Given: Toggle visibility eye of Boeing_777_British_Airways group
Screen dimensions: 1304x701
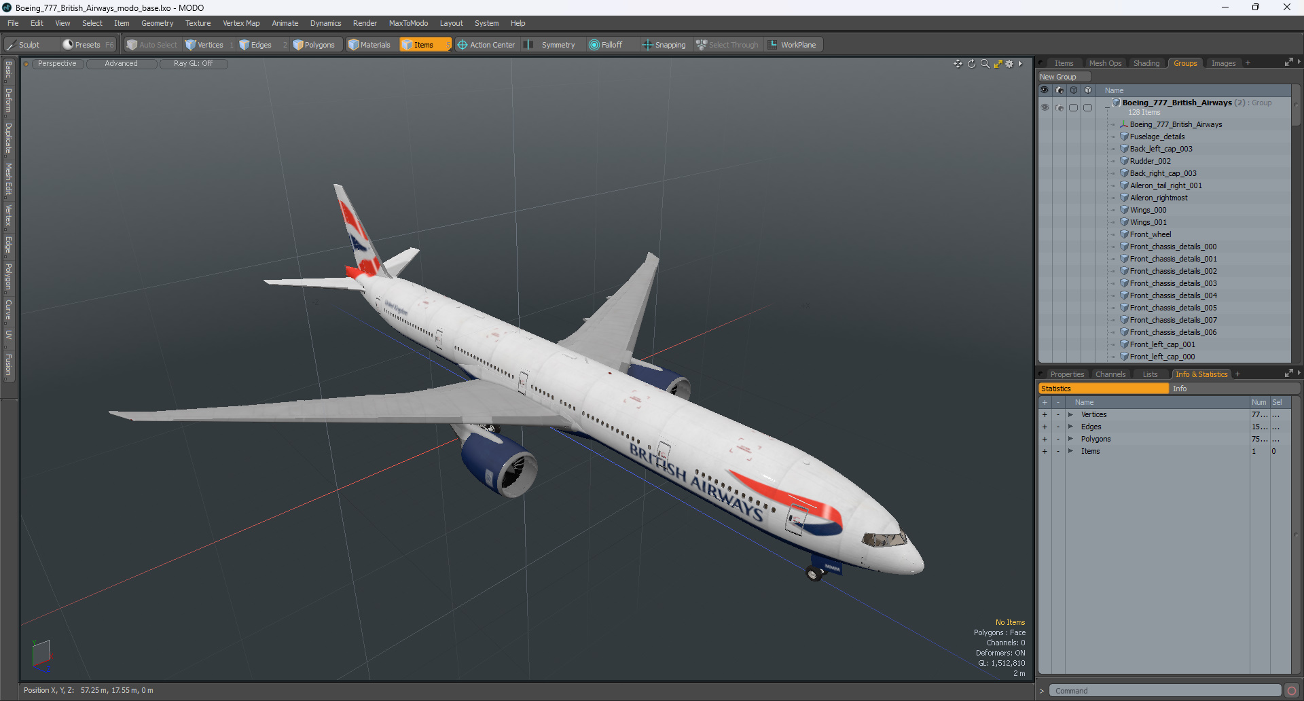Looking at the screenshot, I should (x=1045, y=107).
